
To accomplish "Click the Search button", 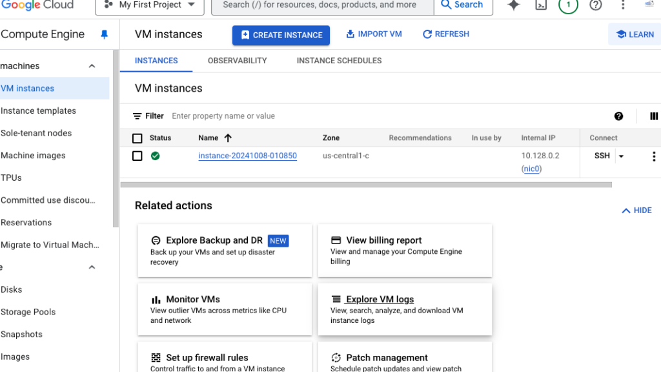I will [463, 5].
